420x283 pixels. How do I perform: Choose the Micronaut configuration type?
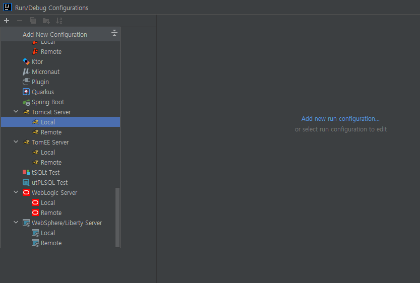(61, 72)
